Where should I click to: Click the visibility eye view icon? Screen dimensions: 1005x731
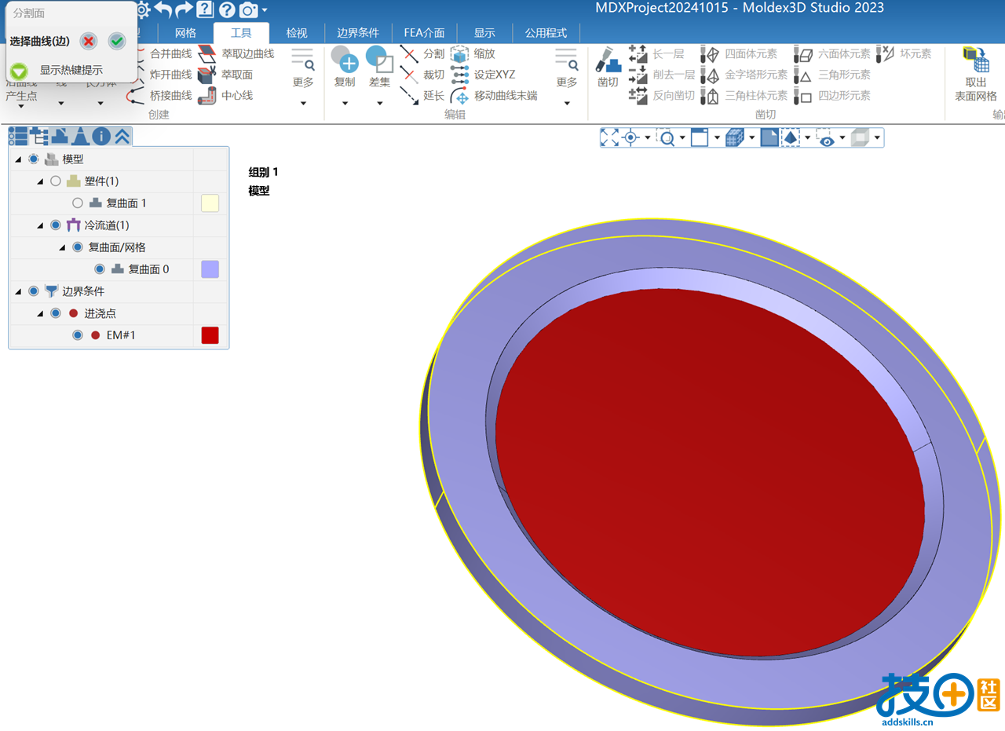point(826,138)
